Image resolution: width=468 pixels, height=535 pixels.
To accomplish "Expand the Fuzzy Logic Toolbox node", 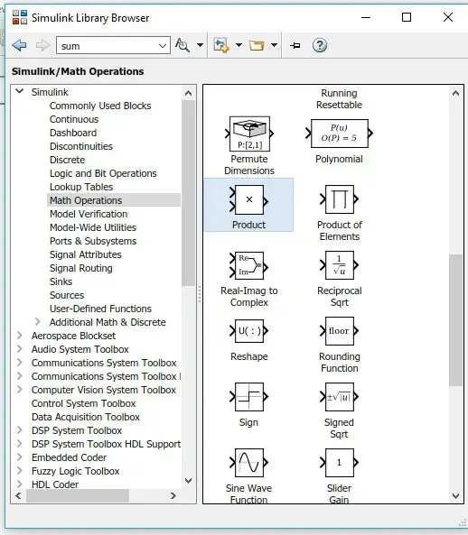I will point(20,471).
